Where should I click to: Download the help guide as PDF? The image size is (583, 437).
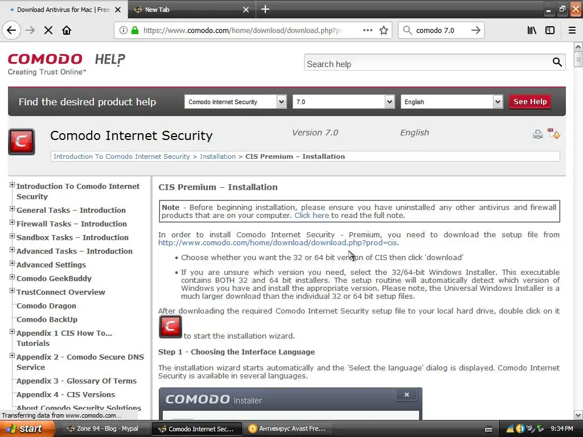click(x=553, y=133)
